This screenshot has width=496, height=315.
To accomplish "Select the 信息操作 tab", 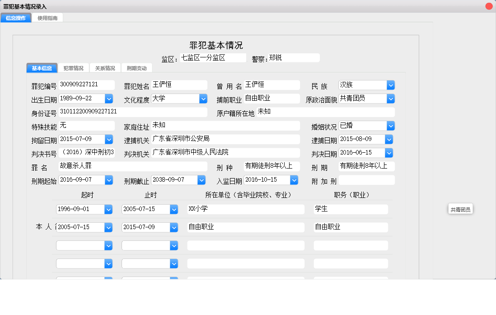I will 16,18.
